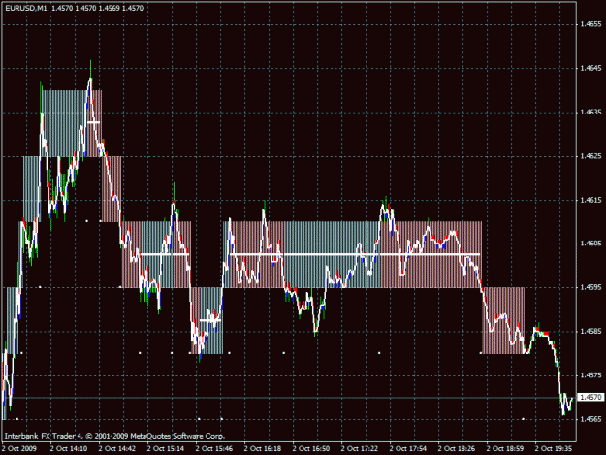Click the 2 Oct 15:14 time label
Viewport: 606px width, 455px height.
(166, 449)
